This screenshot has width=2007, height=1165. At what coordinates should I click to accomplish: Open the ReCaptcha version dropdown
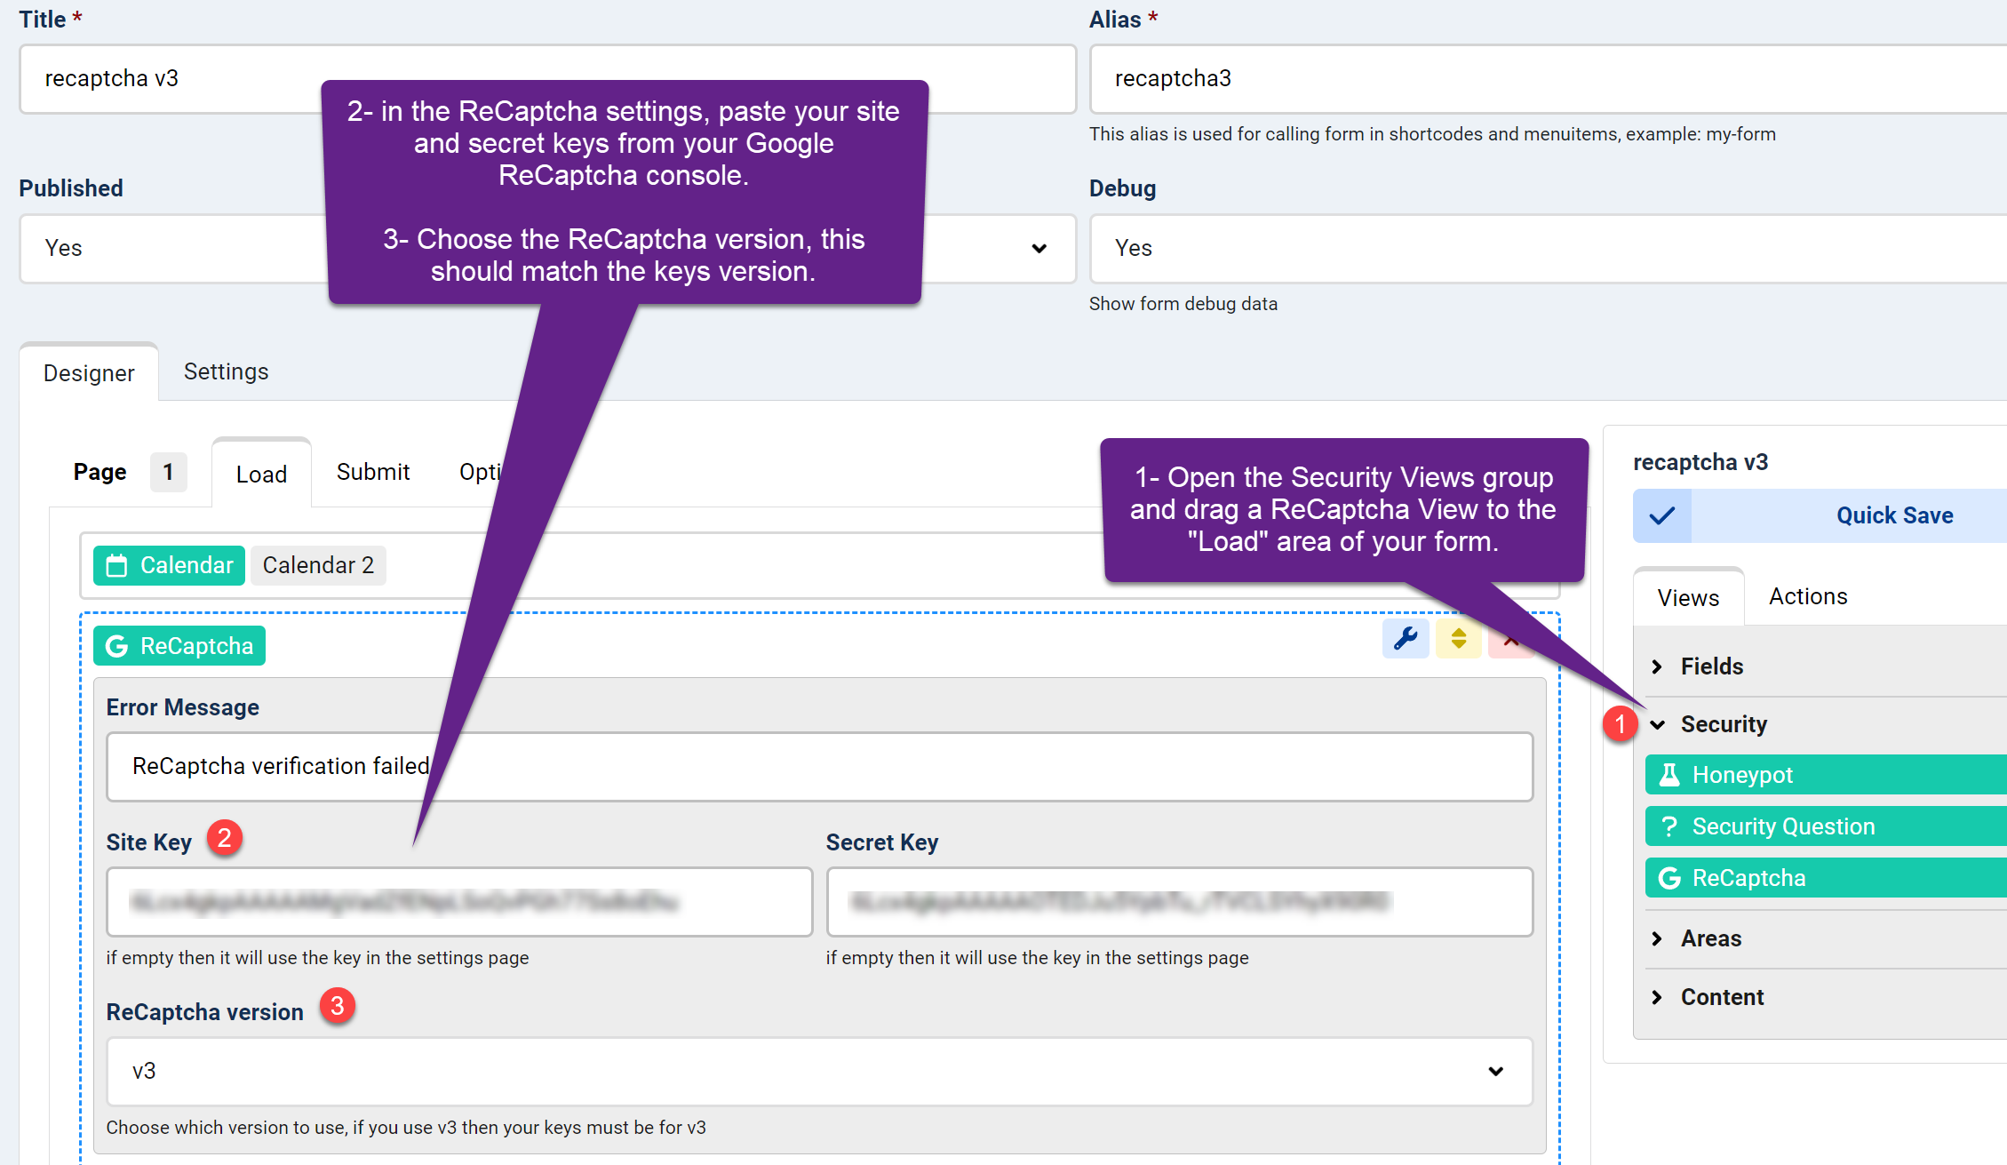click(x=819, y=1071)
